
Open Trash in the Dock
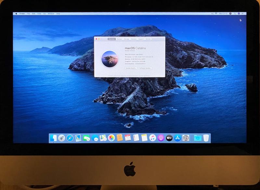206,138
